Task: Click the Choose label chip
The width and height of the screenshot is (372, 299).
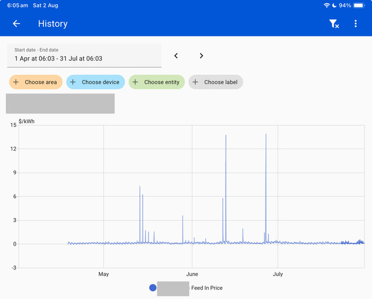Action: pyautogui.click(x=216, y=82)
